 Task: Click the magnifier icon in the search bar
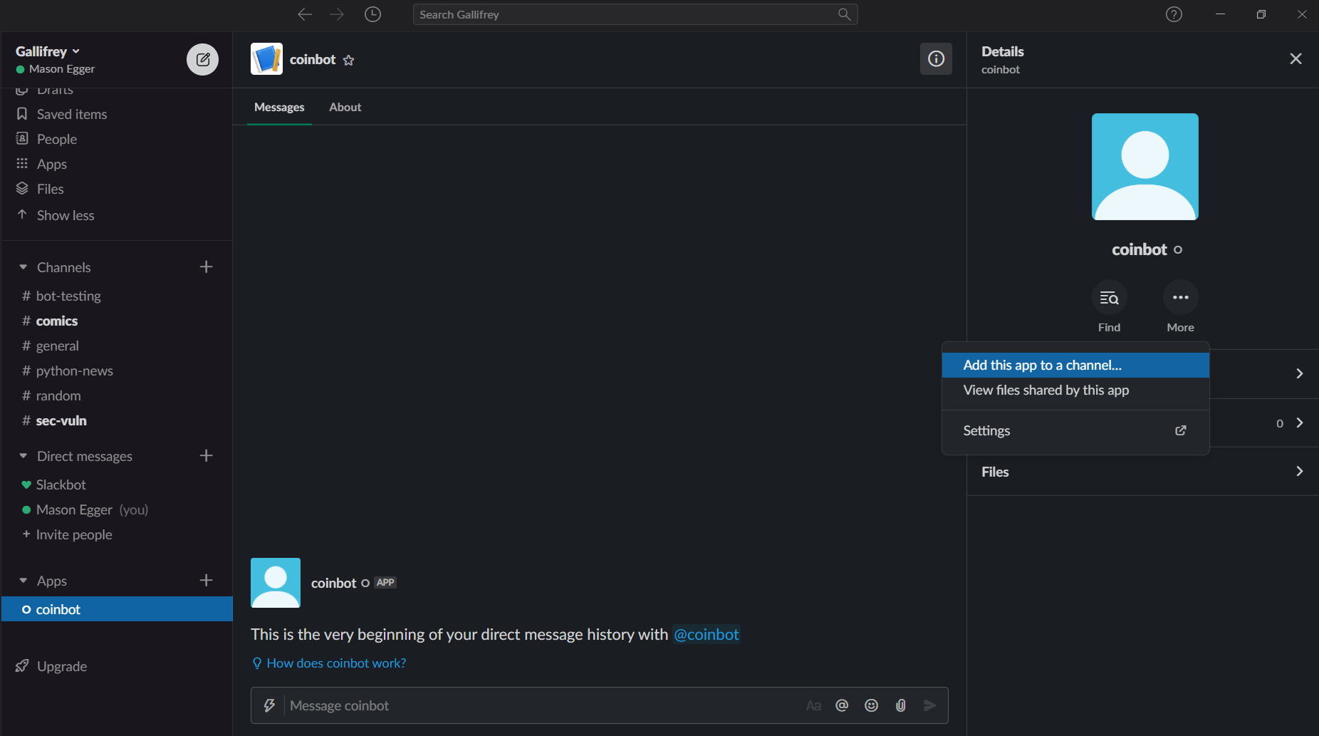click(845, 14)
